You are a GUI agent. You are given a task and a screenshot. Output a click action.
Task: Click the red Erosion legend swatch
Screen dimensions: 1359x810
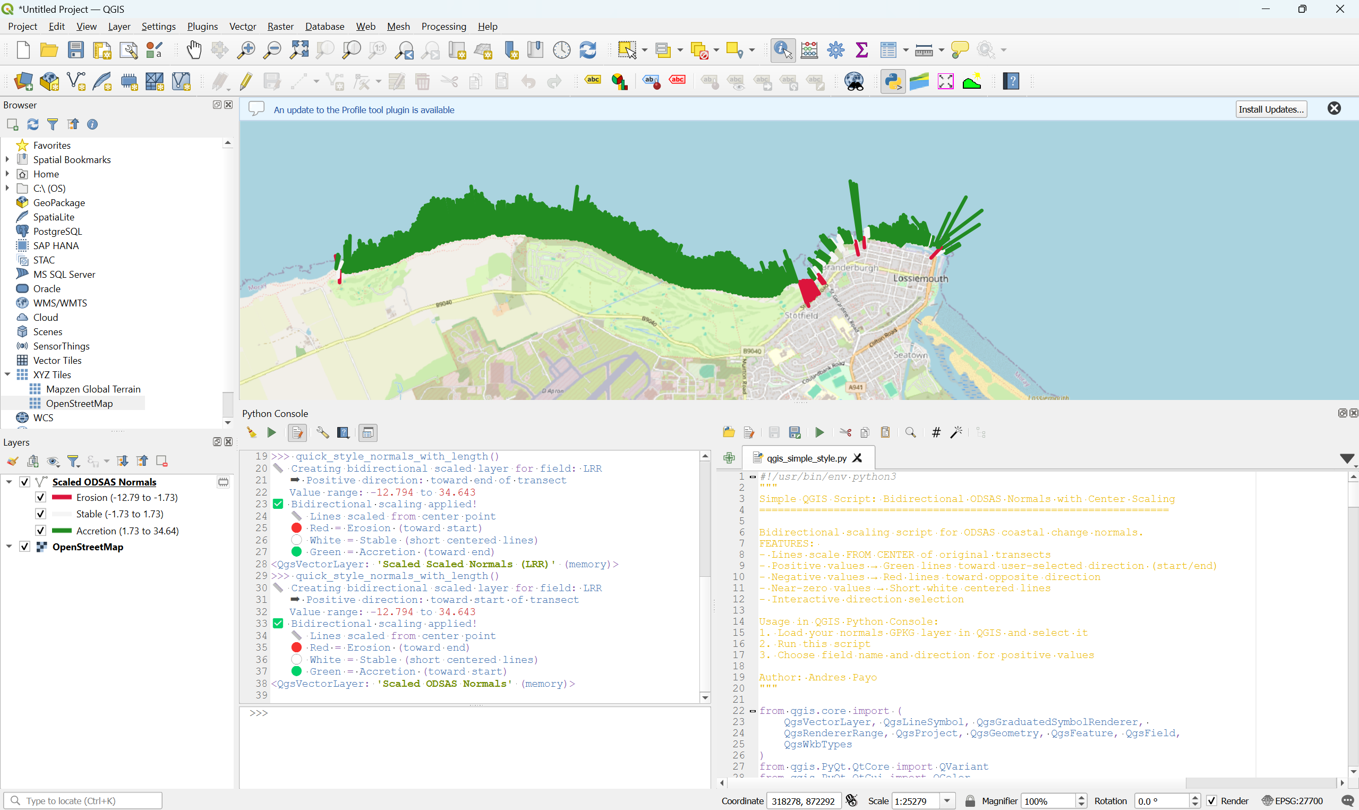pyautogui.click(x=62, y=497)
